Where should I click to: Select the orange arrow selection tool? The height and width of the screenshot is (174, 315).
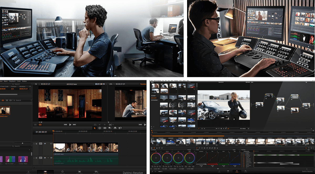tap(95, 128)
